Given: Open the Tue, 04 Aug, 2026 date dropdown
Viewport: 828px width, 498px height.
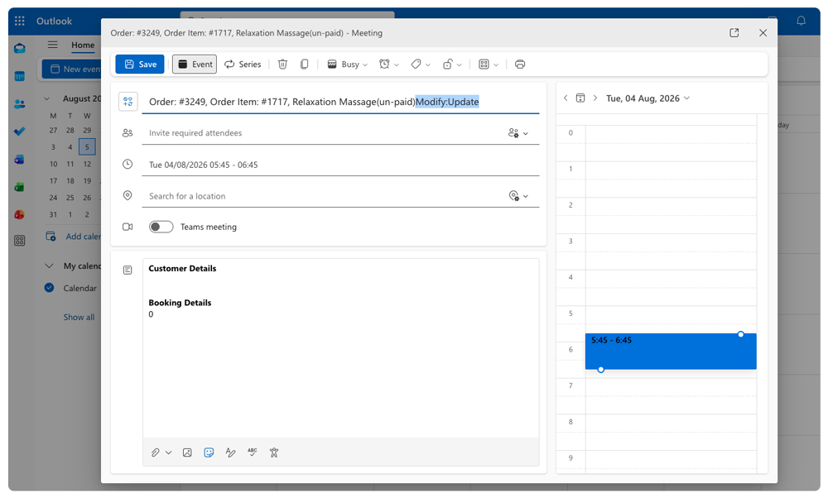Looking at the screenshot, I should [x=648, y=98].
